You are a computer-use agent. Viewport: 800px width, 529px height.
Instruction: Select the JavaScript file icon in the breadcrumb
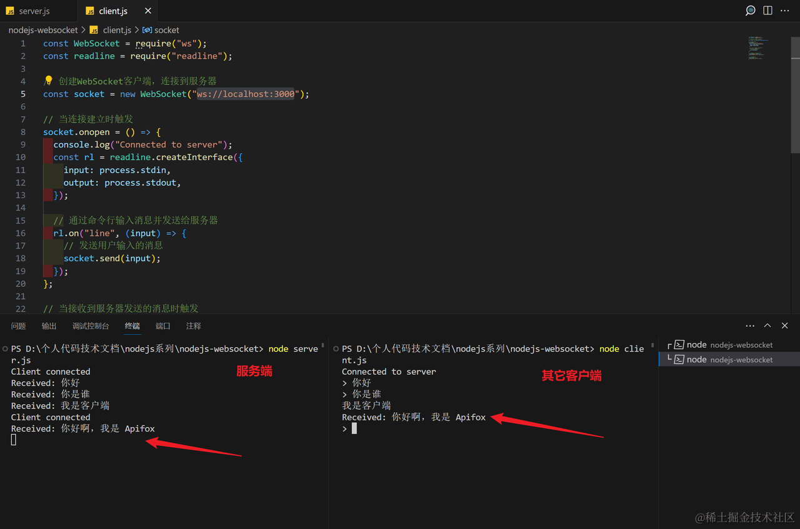92,30
